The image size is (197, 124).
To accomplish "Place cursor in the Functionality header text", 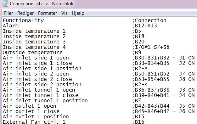I will point(23,20).
